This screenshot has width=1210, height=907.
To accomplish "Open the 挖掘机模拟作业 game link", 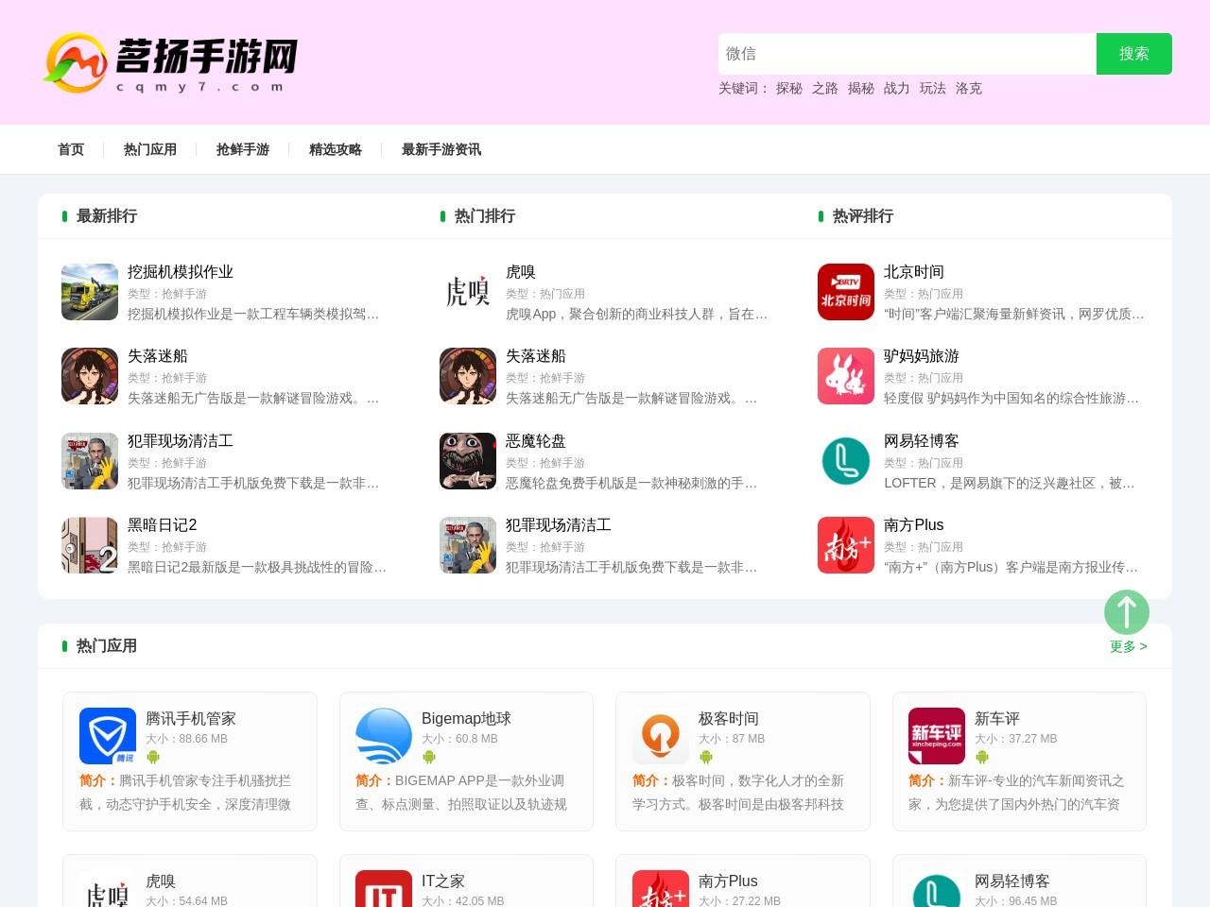I will coord(179,271).
